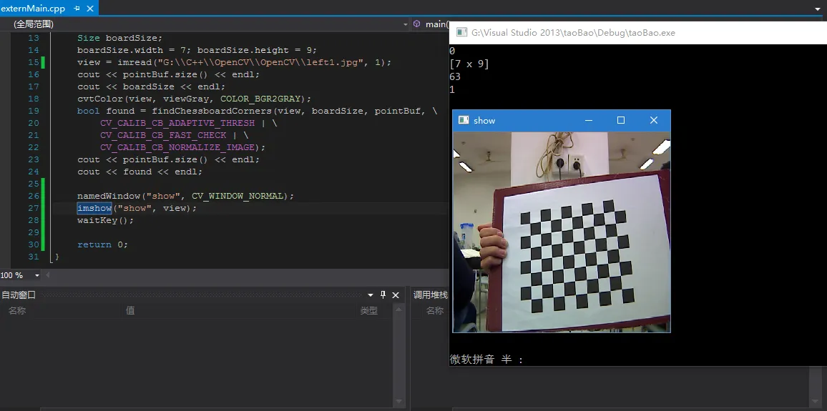Click the 微软拼音 半 IME status line
The image size is (827, 411).
tap(486, 360)
